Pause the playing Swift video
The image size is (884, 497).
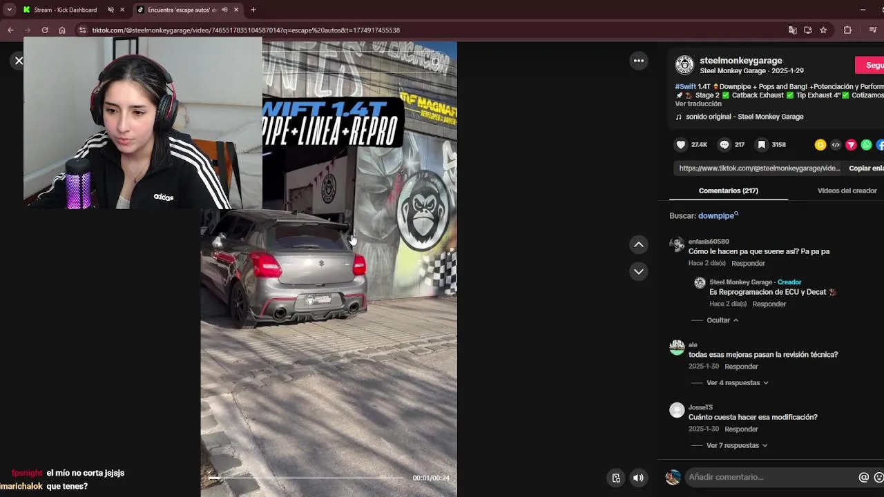[329, 269]
